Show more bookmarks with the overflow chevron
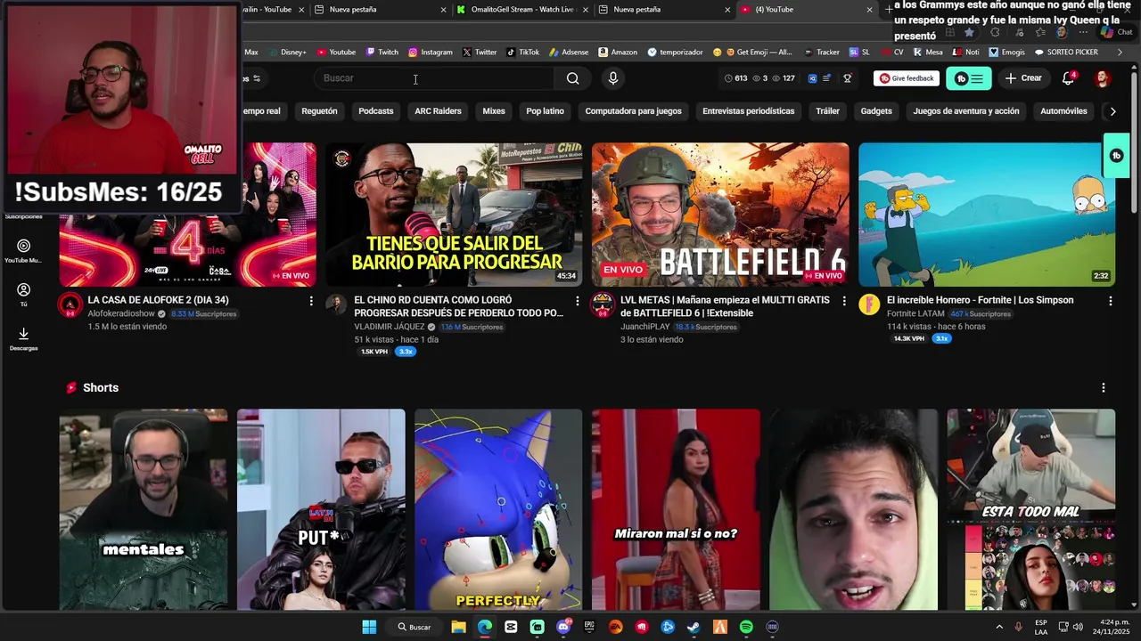 click(x=1120, y=53)
